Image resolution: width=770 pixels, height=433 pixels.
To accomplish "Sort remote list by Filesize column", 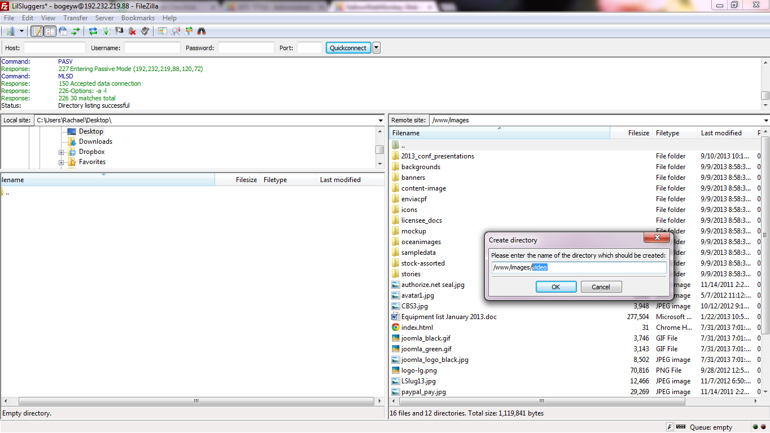I will 631,133.
